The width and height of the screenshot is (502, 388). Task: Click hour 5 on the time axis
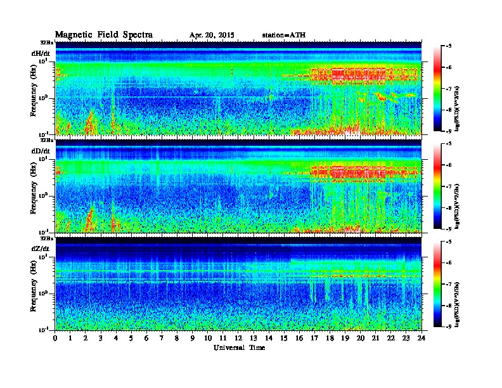point(131,338)
